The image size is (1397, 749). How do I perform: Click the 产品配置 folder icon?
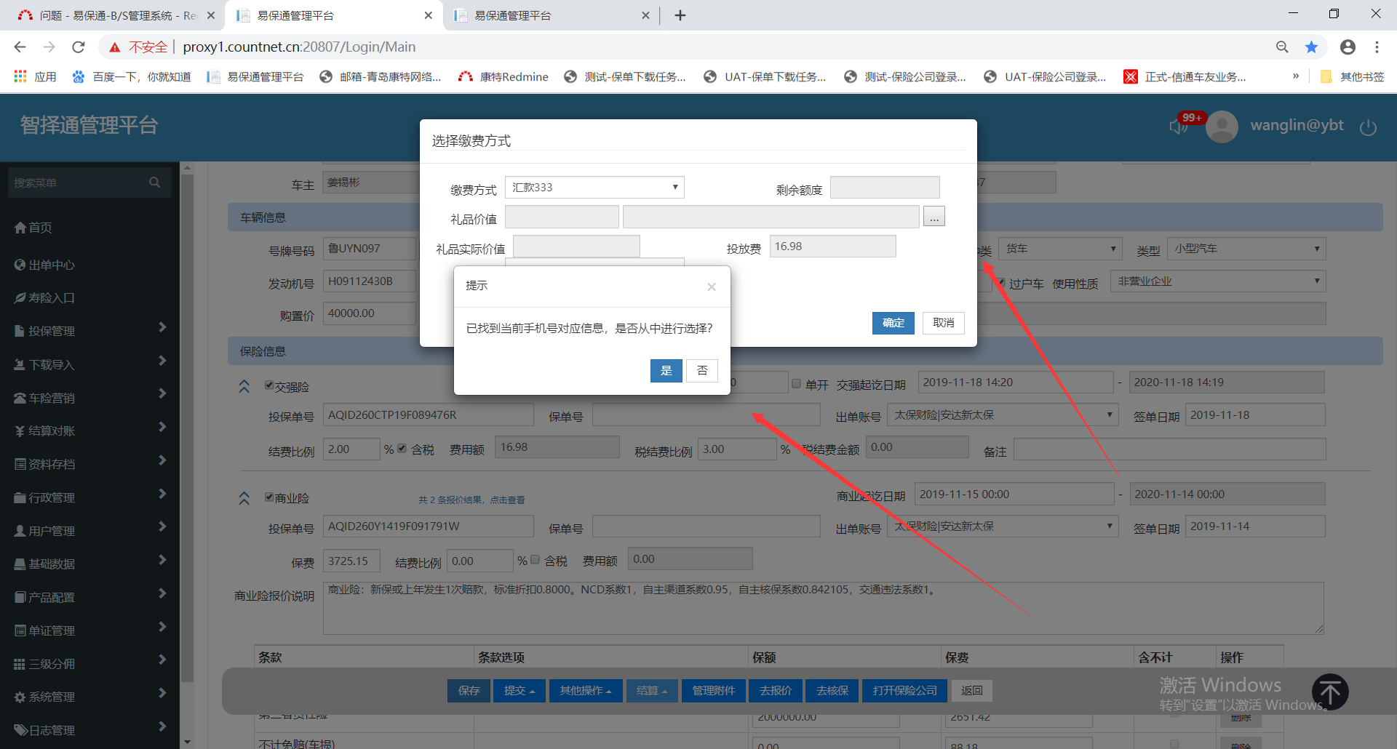click(x=20, y=597)
